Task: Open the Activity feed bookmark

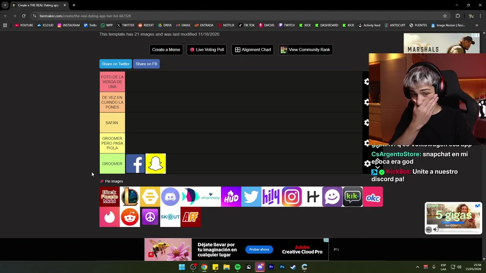Action: coord(369,25)
